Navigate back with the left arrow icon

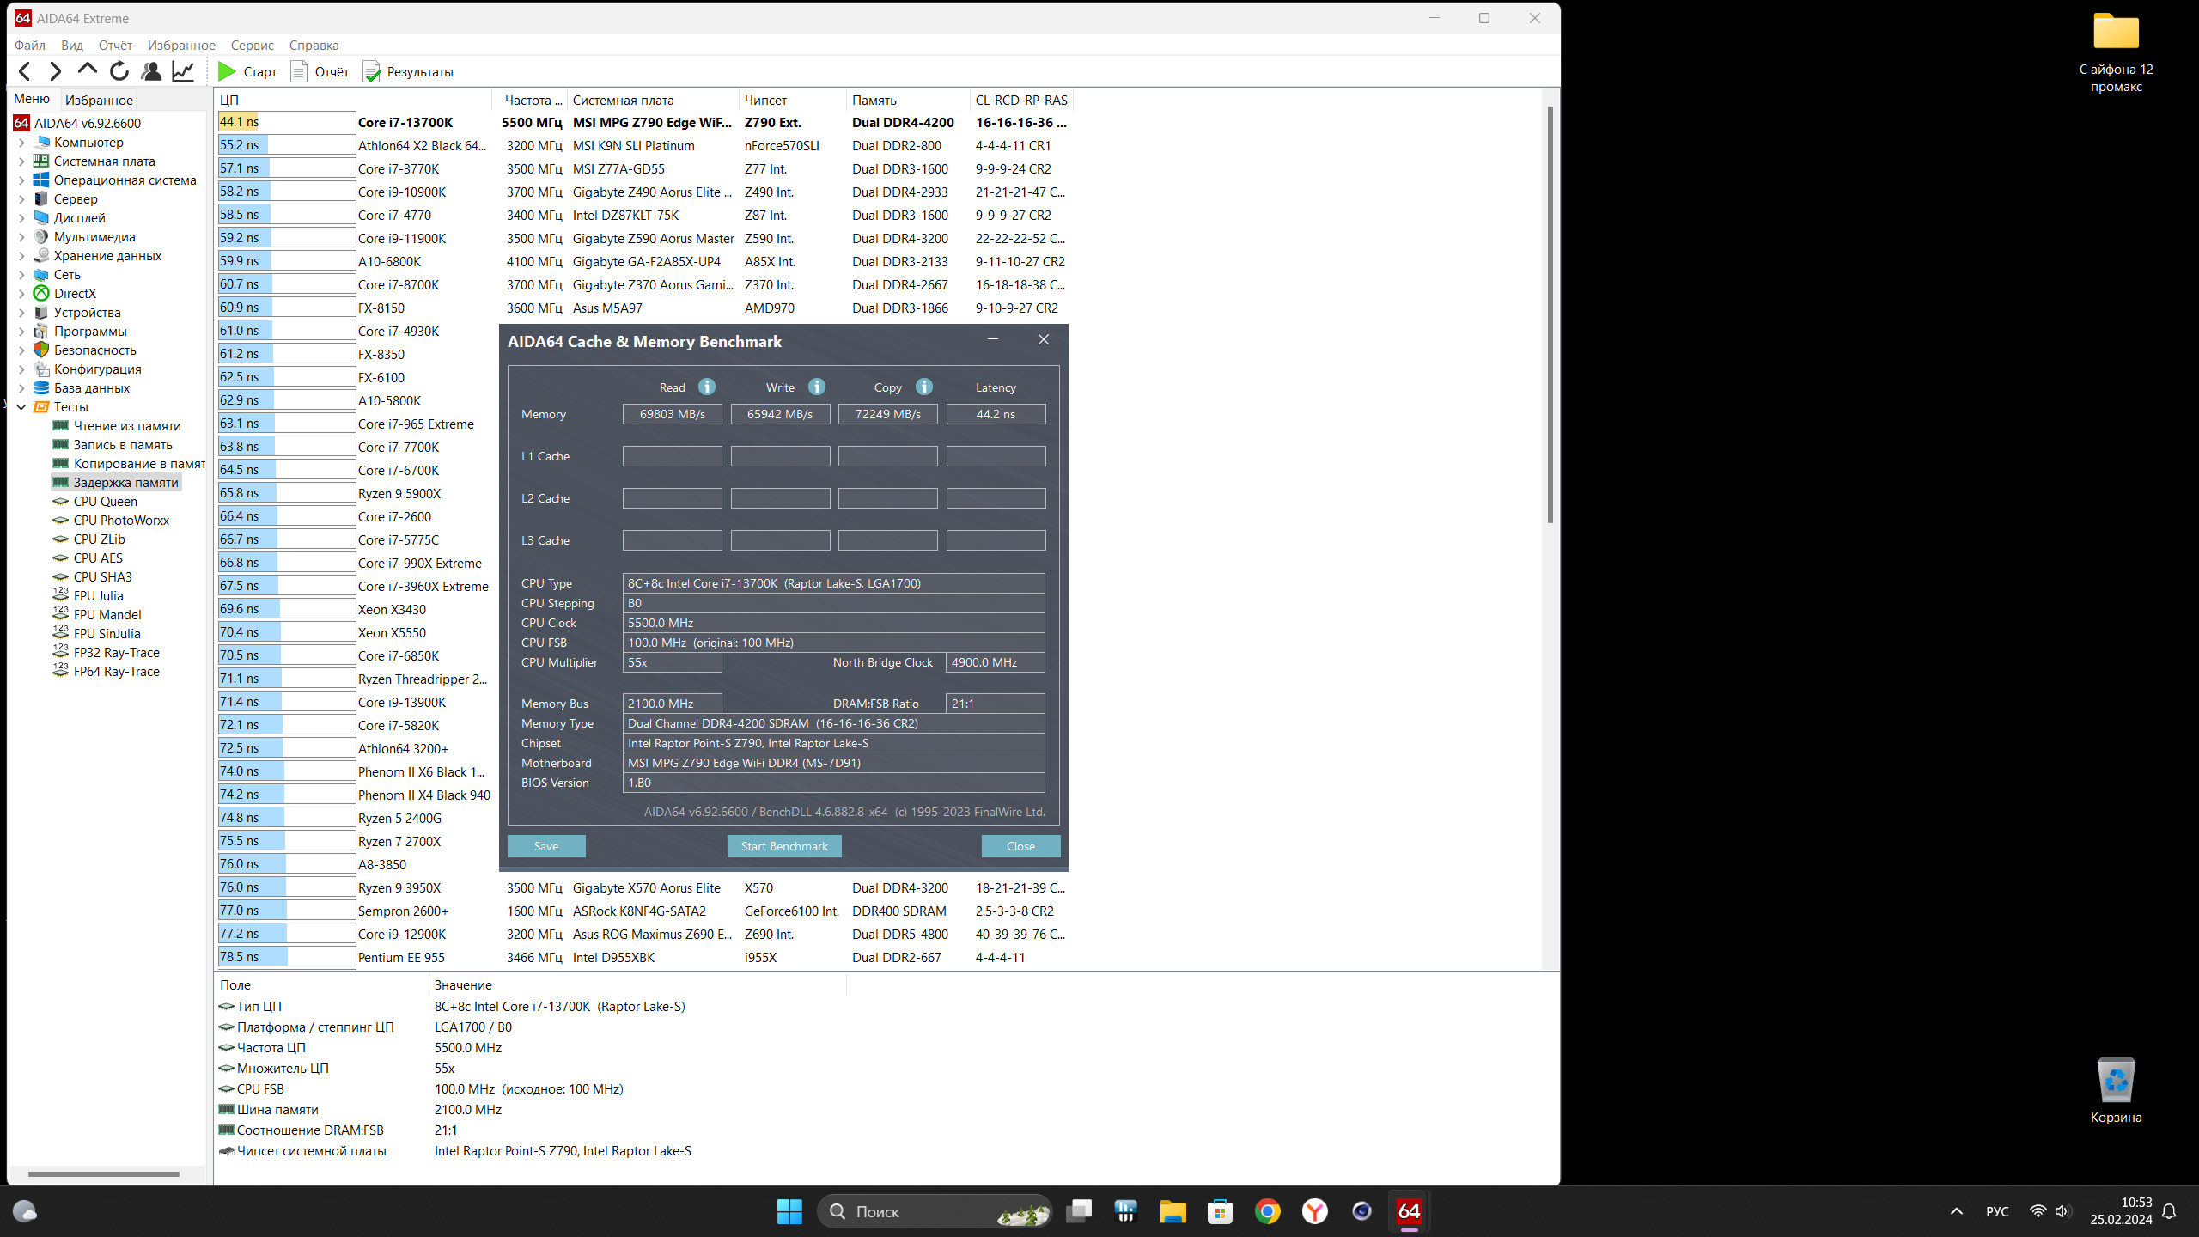[25, 71]
